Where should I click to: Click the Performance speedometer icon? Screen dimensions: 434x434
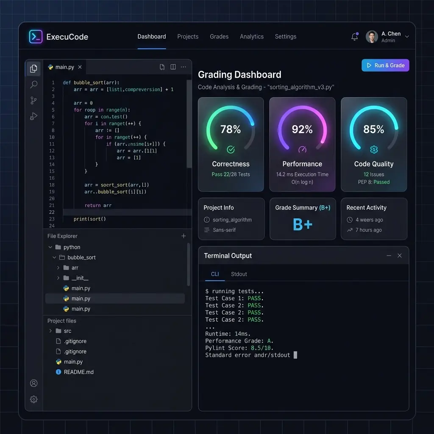(302, 150)
